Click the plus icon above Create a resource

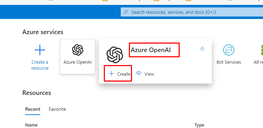coord(40,50)
